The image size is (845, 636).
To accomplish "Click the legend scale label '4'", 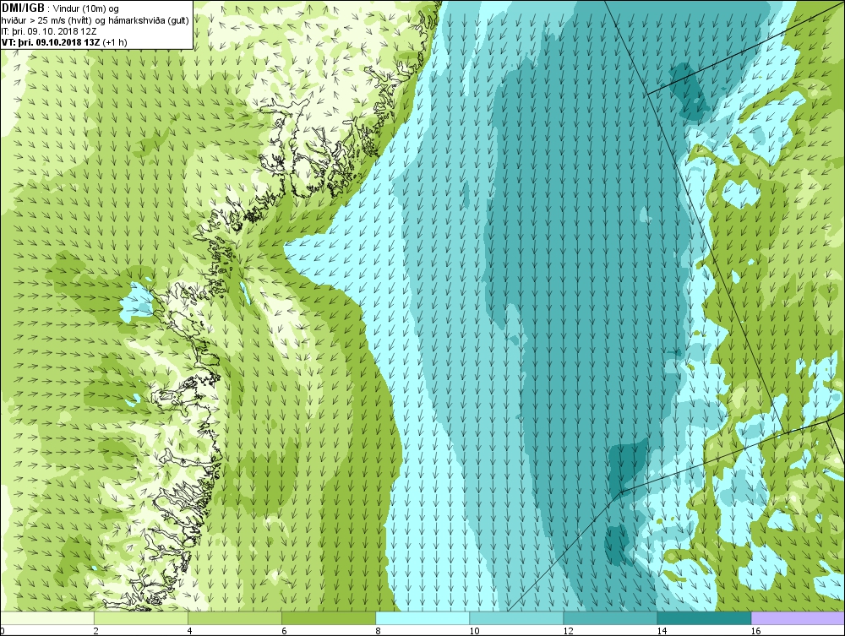I will pos(189,631).
